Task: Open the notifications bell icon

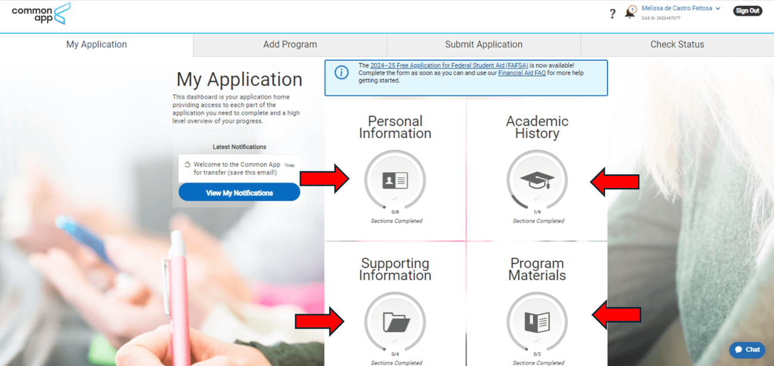Action: (630, 12)
